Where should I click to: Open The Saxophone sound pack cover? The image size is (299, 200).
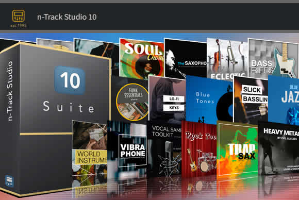click(x=186, y=58)
